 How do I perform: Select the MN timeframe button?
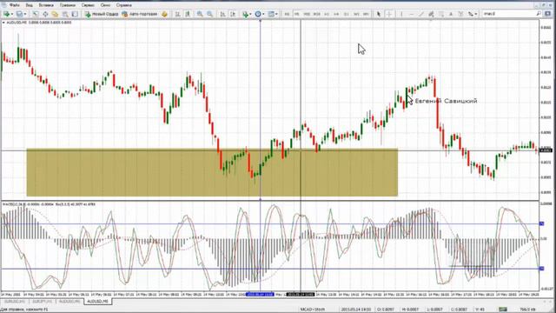366,14
